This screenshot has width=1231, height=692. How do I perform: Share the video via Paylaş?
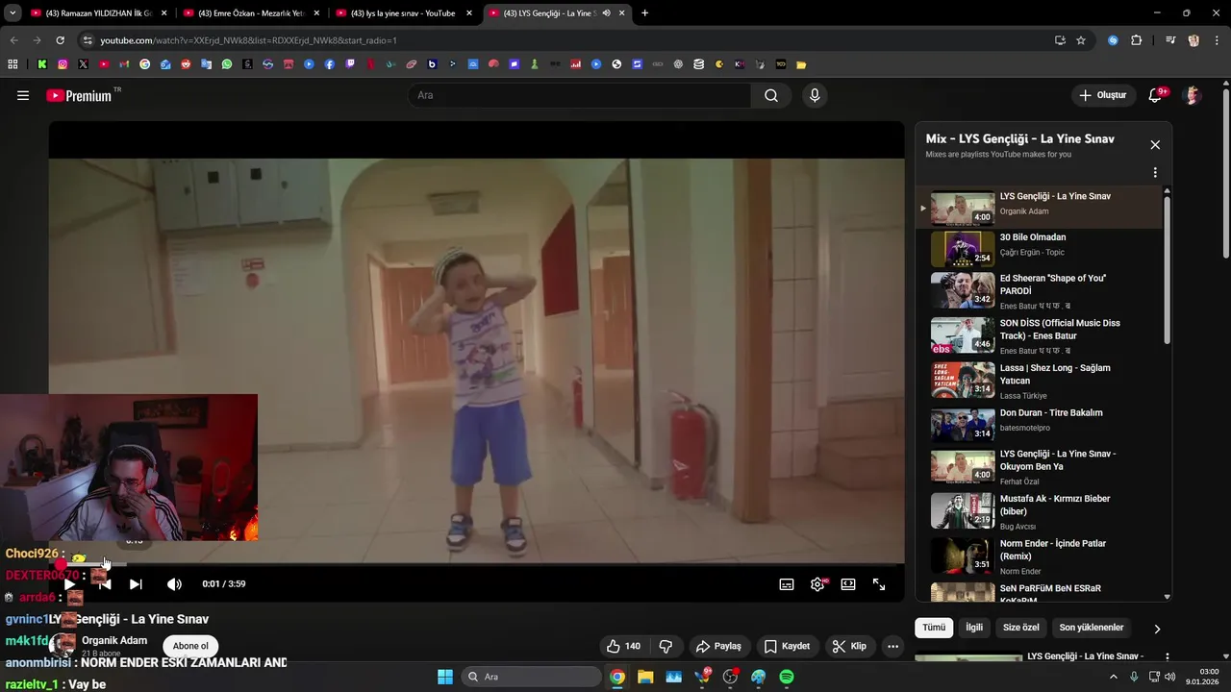pos(718,646)
